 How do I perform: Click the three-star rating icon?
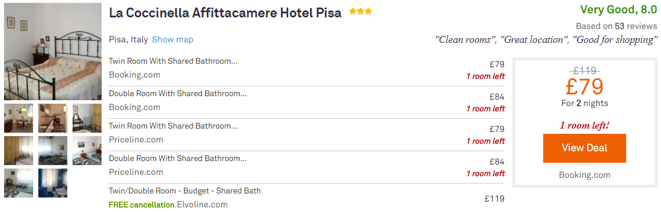click(x=360, y=12)
